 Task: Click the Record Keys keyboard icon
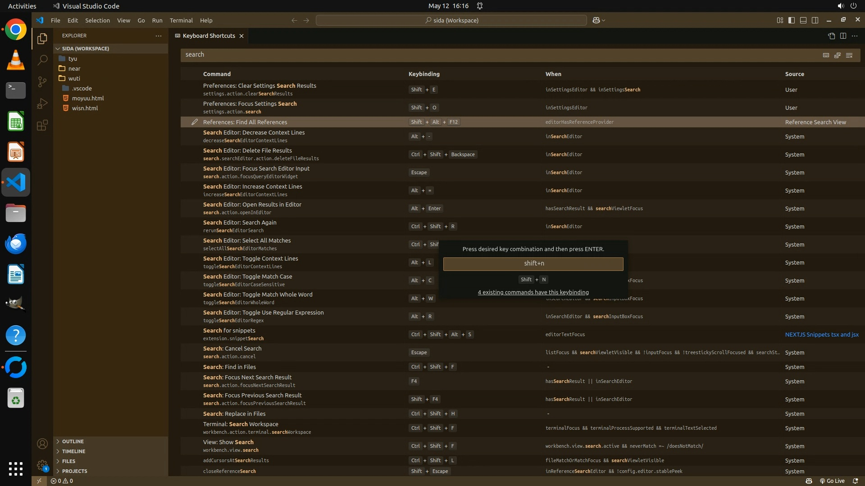(826, 55)
